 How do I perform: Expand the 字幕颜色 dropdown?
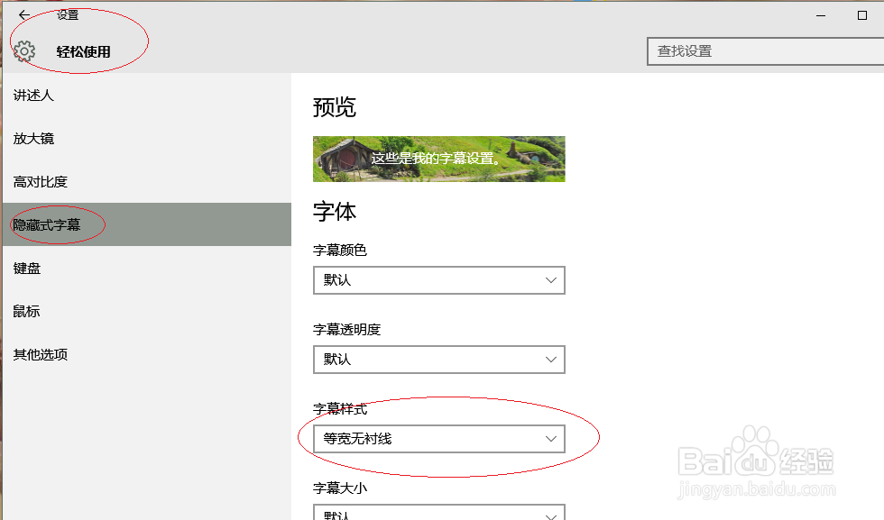pos(439,280)
